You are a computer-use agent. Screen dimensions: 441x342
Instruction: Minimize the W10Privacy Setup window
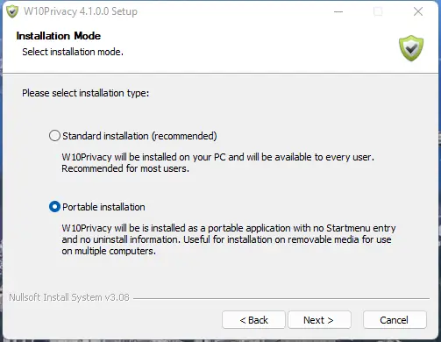(x=338, y=12)
